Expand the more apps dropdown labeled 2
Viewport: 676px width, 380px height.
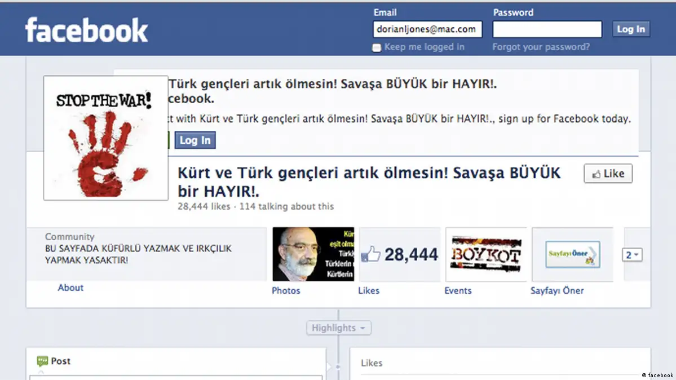tap(632, 255)
